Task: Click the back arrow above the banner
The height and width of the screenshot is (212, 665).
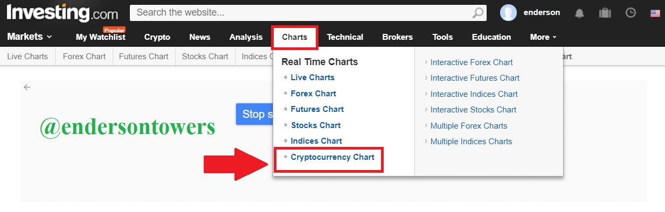Action: click(x=27, y=87)
